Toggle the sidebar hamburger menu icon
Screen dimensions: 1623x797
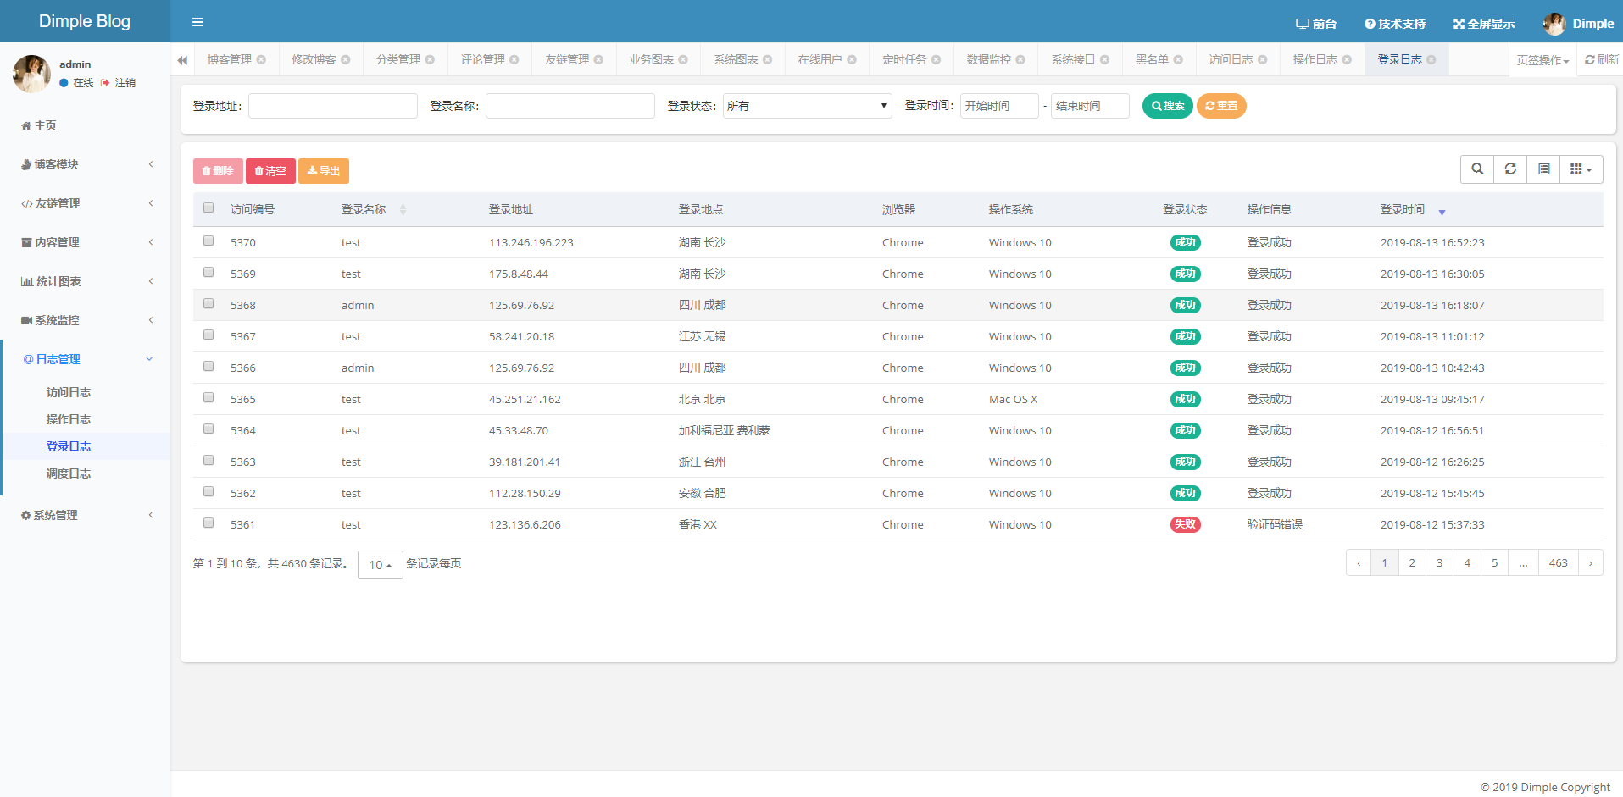tap(197, 22)
